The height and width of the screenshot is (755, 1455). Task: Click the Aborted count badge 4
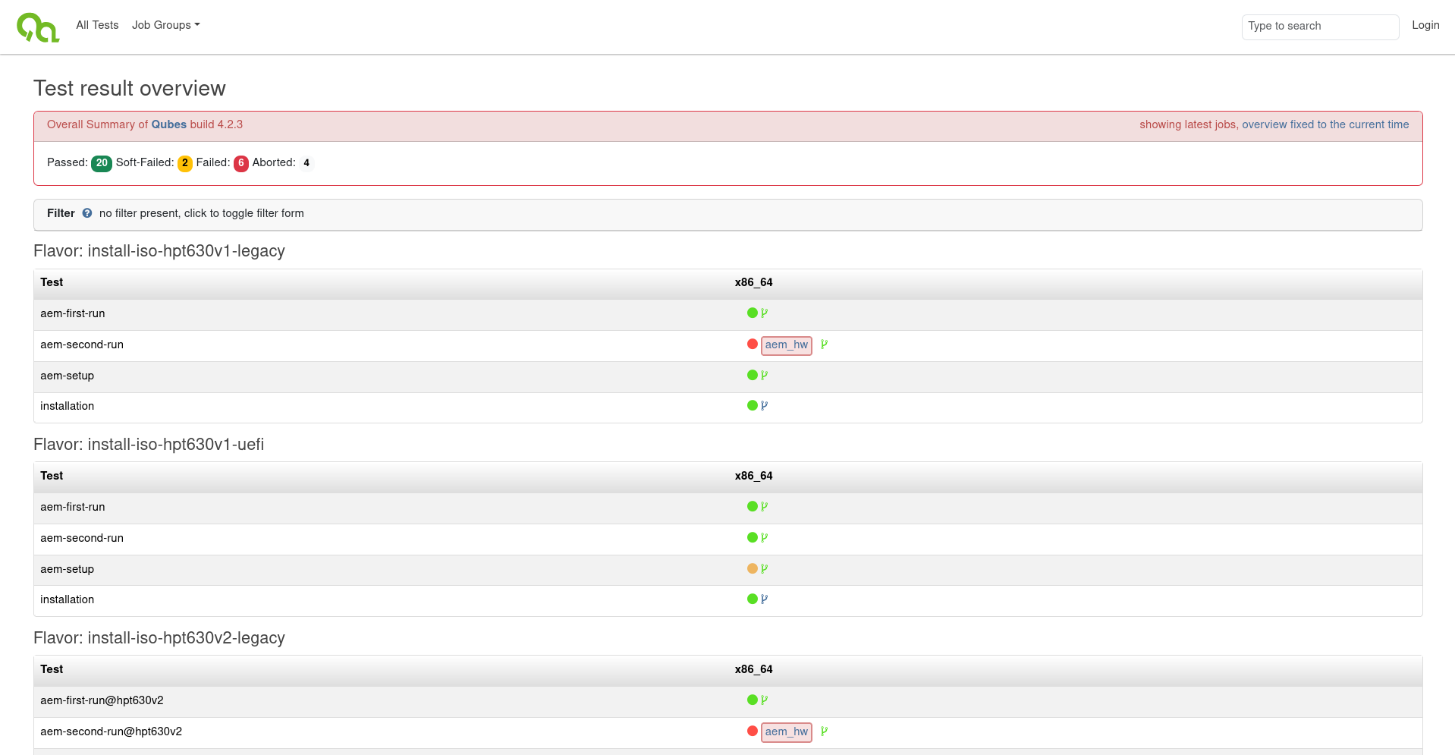pos(306,163)
